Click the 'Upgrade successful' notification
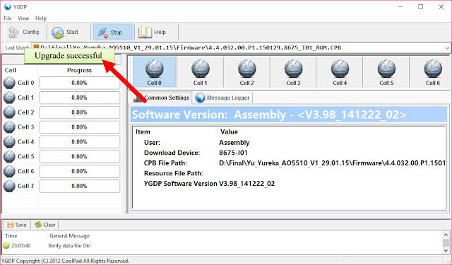Image resolution: width=452 pixels, height=265 pixels. point(69,56)
